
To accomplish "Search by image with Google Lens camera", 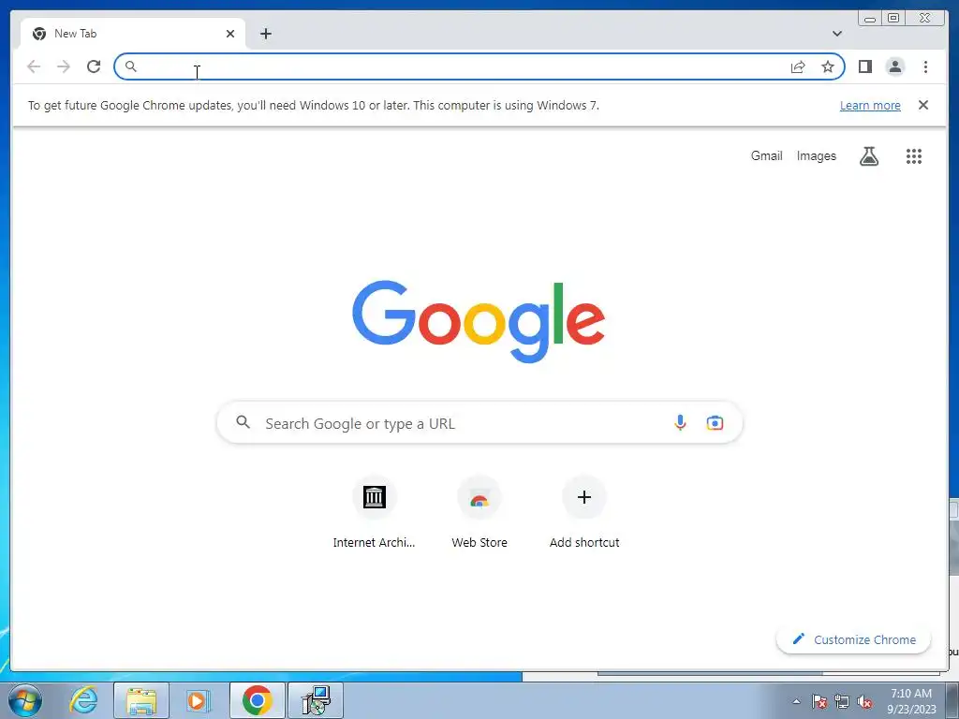I will pos(715,422).
